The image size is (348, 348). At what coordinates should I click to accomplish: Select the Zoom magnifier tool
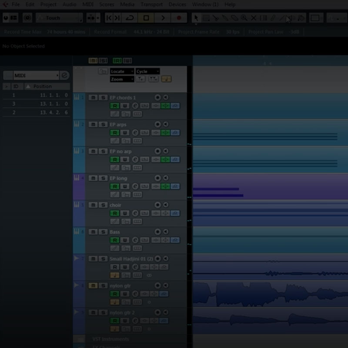(244, 18)
